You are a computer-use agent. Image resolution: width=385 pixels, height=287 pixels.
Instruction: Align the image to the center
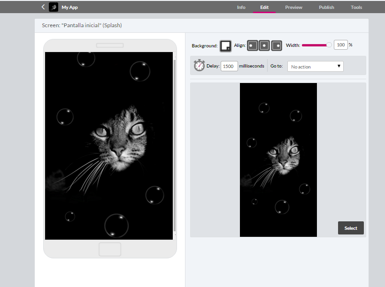(264, 45)
